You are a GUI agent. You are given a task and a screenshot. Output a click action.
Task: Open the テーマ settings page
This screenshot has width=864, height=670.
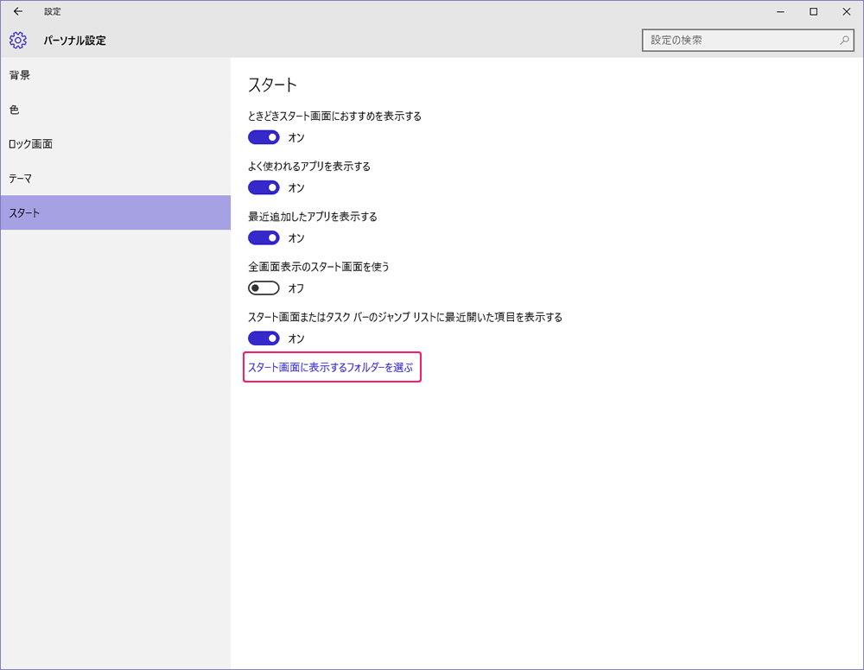pos(115,179)
